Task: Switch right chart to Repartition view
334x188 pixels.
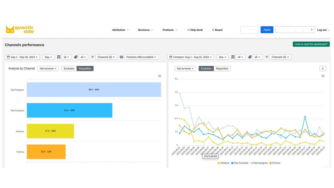Action: 222,68
